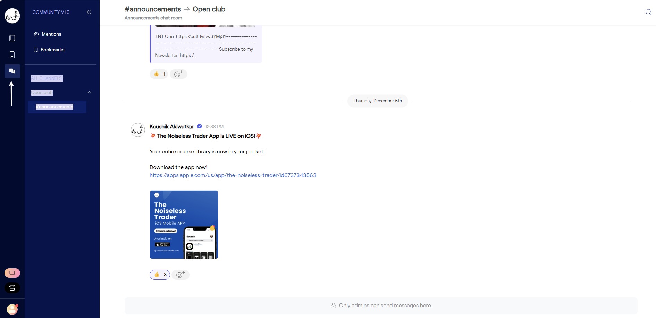This screenshot has width=656, height=318.
Task: Click the Announcements chat room subtitle
Action: pos(153,18)
